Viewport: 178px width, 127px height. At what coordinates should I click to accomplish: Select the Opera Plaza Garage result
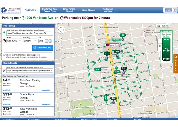point(28,99)
